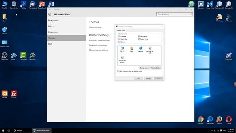
Task: Click the FileZilla desktop shortcut
Action: [x=14, y=95]
